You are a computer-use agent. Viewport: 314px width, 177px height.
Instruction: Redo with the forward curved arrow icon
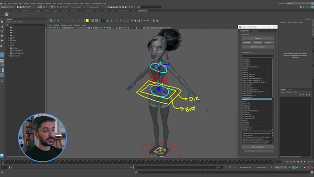tap(29, 7)
